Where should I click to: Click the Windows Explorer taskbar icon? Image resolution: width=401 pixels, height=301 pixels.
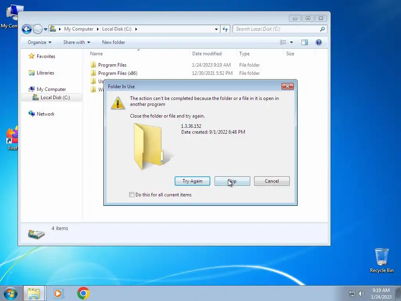tap(34, 293)
